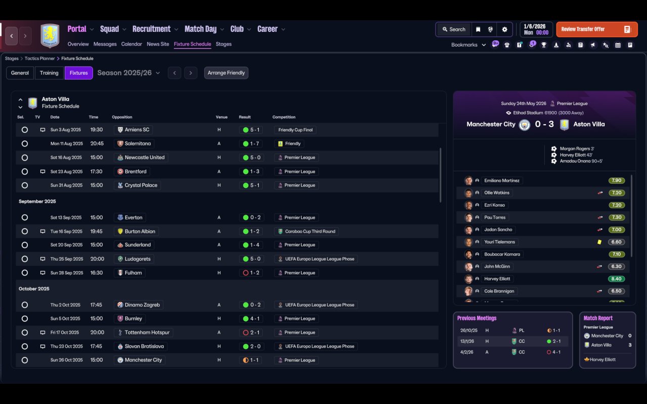
Task: Open the calendar bookmark icon
Action: pyautogui.click(x=618, y=45)
